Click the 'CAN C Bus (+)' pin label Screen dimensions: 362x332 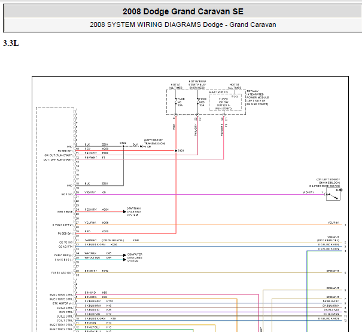pos(63,256)
